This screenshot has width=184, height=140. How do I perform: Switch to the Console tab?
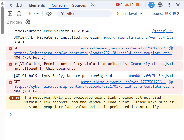click(x=58, y=5)
